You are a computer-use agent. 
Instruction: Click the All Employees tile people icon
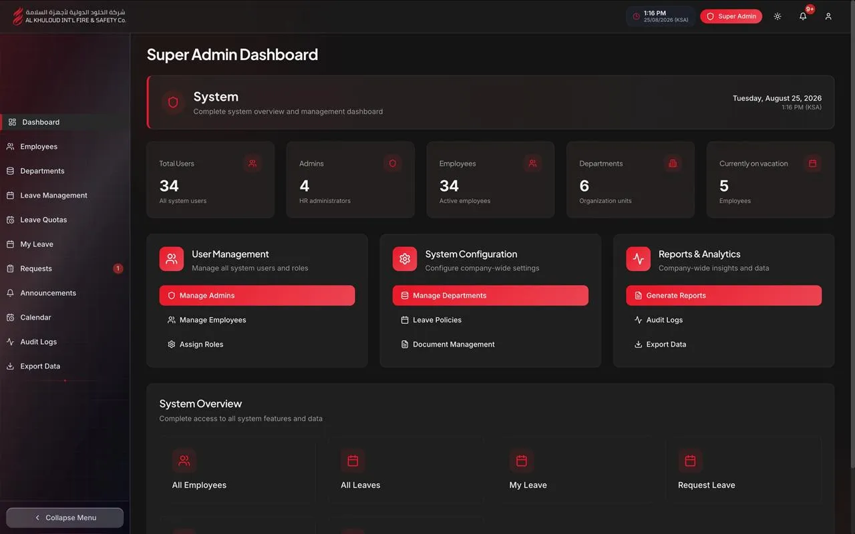[x=184, y=461]
